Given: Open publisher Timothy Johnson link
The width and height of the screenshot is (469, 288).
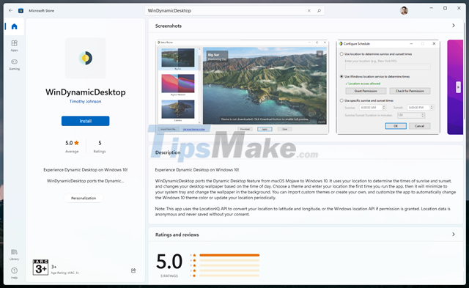Looking at the screenshot, I should (x=85, y=101).
